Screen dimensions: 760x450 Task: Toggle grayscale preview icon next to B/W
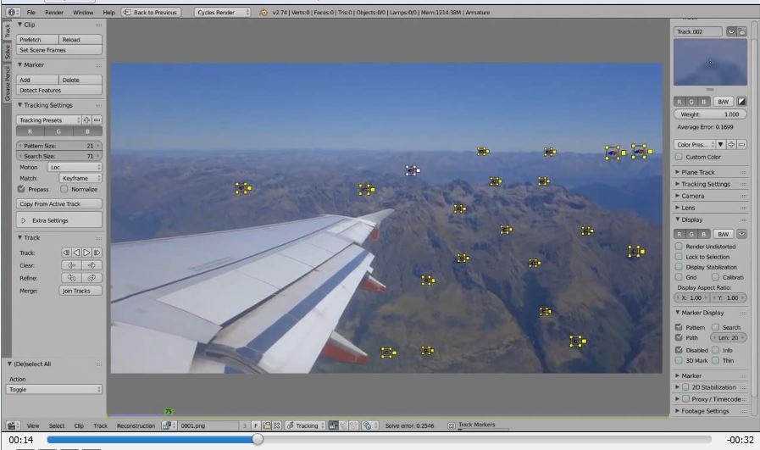(741, 102)
